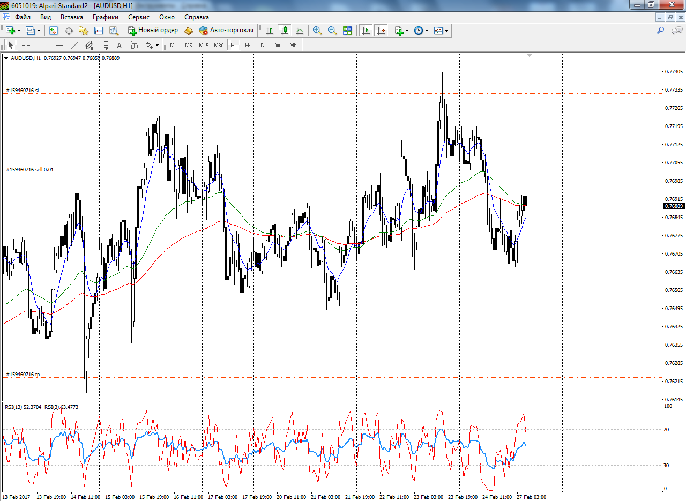
Task: Click the Arrows objects icon
Action: coord(149,45)
